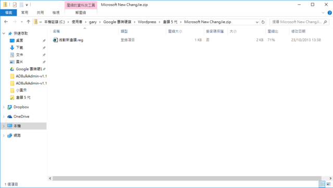The height and width of the screenshot is (188, 333).
Task: Select the 登錄項目 type cell
Action: point(127,40)
